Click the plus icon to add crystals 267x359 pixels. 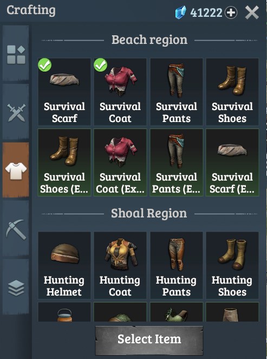click(231, 12)
